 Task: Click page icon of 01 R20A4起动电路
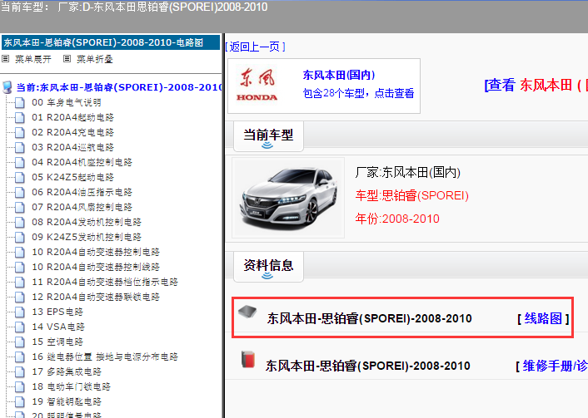20,117
